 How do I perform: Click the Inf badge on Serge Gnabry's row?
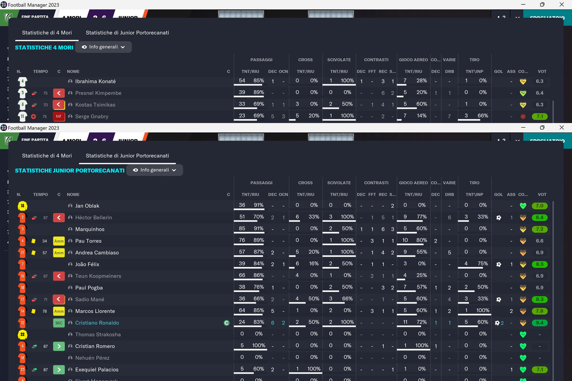(59, 116)
